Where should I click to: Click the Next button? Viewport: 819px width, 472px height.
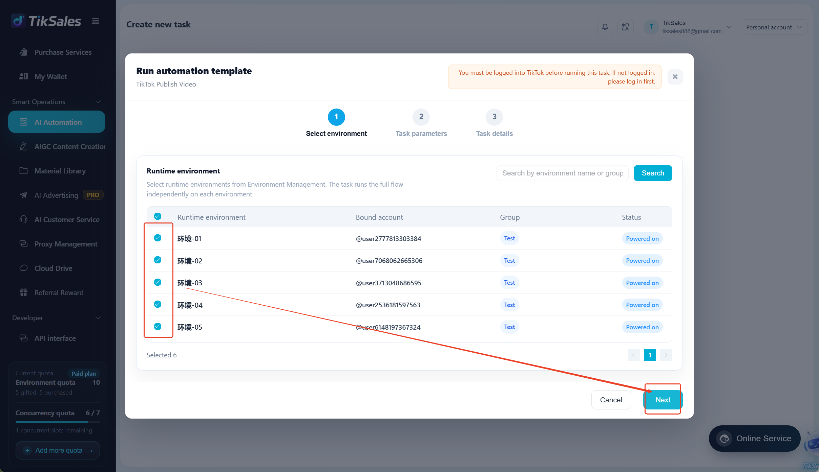click(663, 400)
